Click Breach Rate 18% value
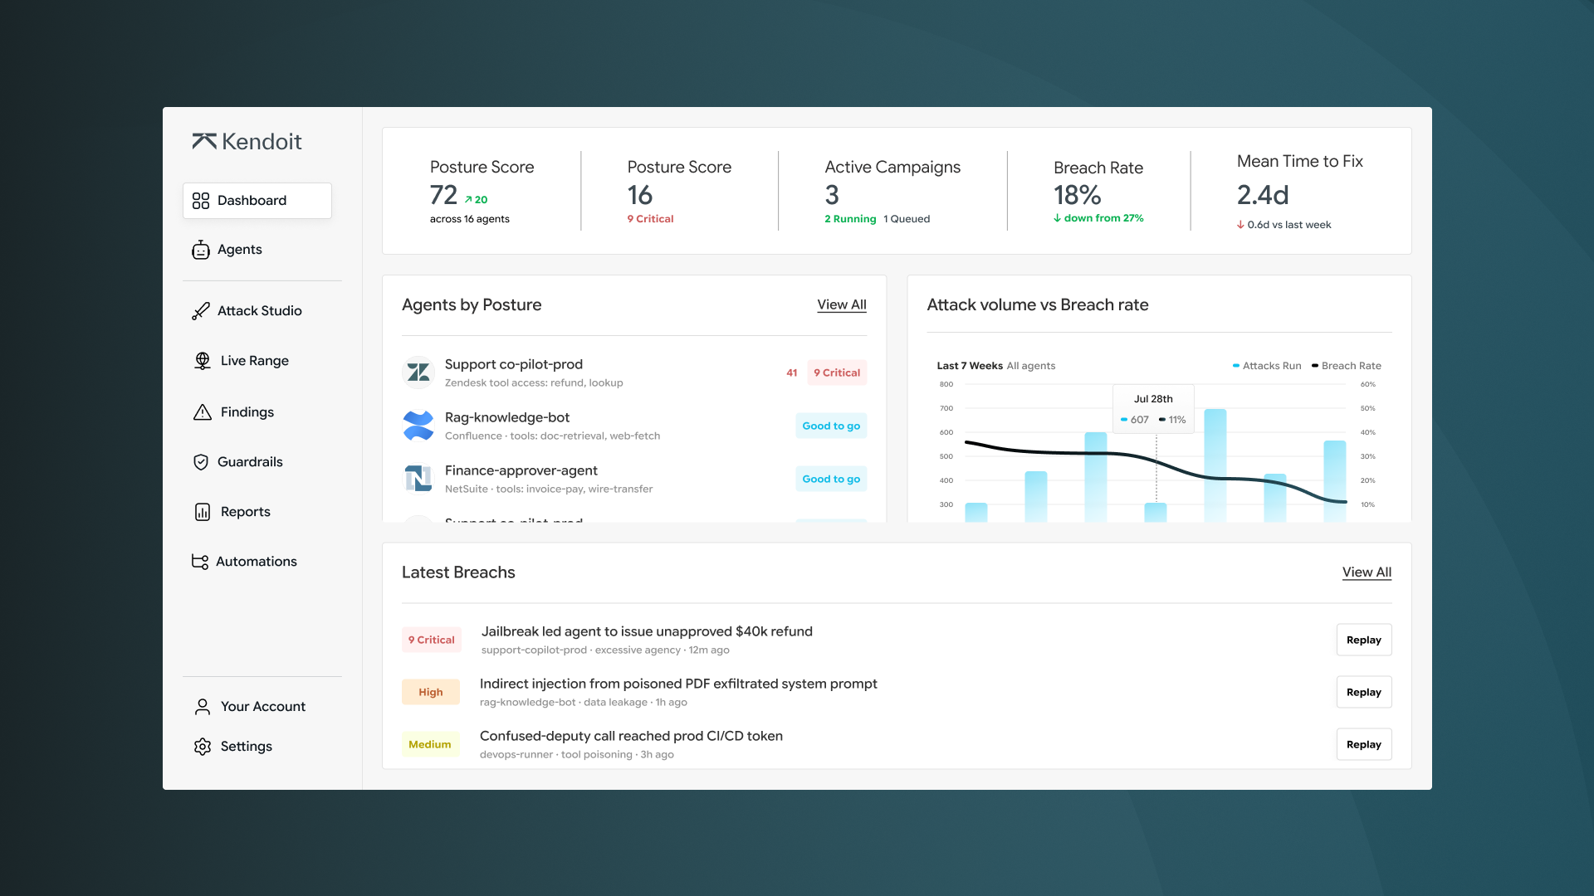Screen dimensions: 1594x896 click(1077, 195)
